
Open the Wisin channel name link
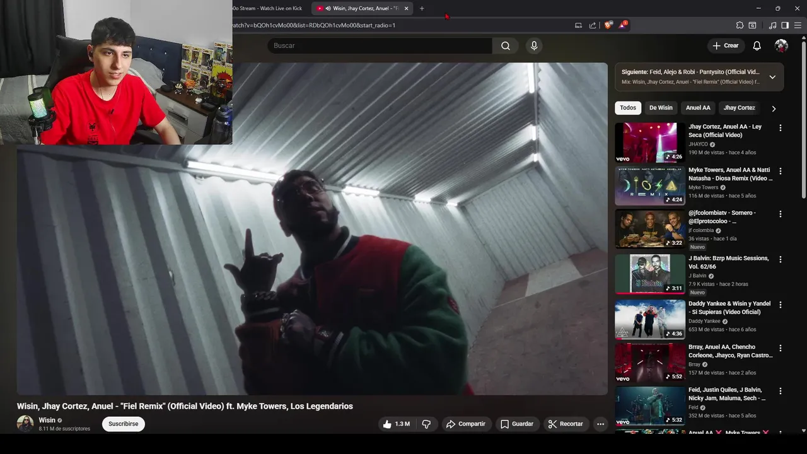point(47,420)
